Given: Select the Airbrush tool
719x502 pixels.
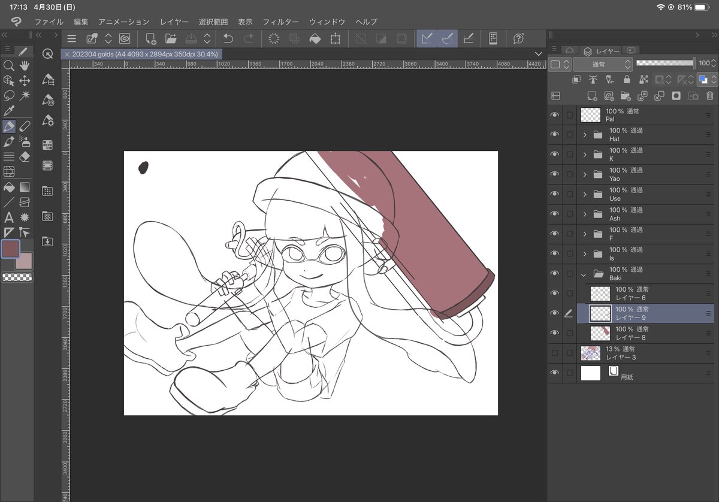Looking at the screenshot, I should (x=25, y=141).
